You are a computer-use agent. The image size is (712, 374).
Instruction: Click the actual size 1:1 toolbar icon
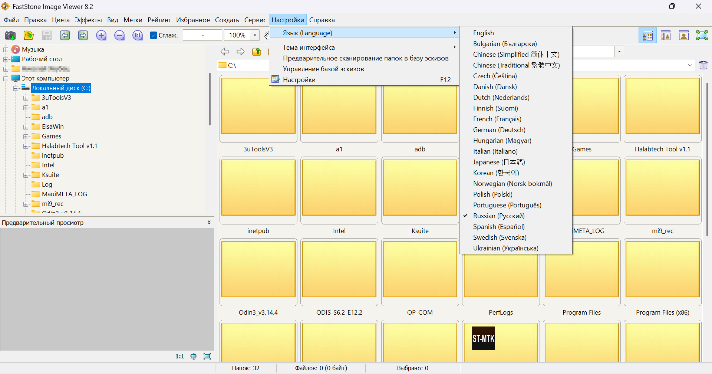[x=138, y=36]
